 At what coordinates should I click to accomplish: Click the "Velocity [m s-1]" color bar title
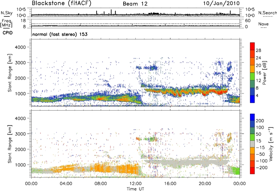pyautogui.click(x=271, y=144)
